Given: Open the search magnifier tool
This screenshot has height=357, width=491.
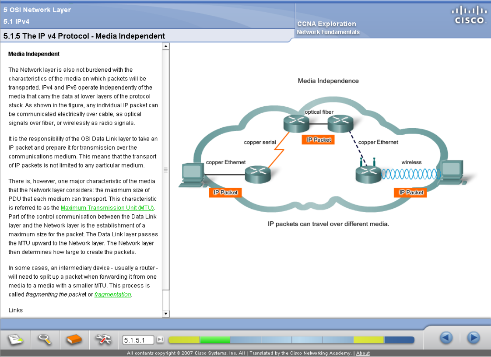Looking at the screenshot, I should (x=45, y=339).
